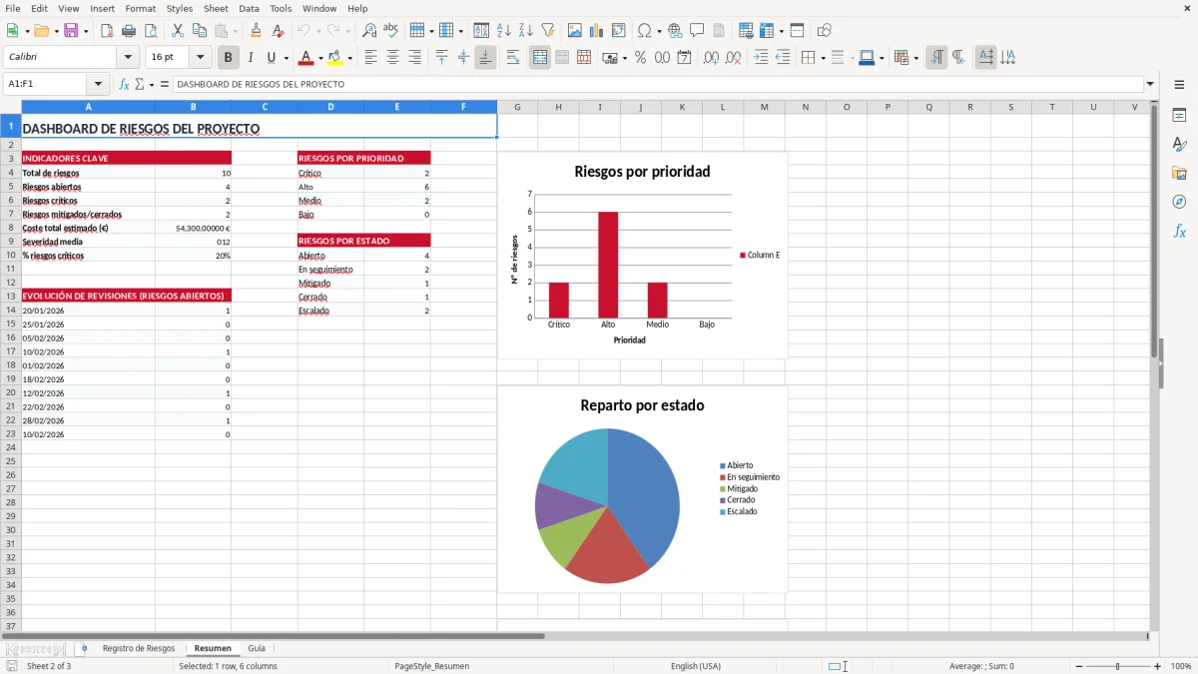The width and height of the screenshot is (1198, 674).
Task: Open the Insert menu
Action: click(x=102, y=8)
